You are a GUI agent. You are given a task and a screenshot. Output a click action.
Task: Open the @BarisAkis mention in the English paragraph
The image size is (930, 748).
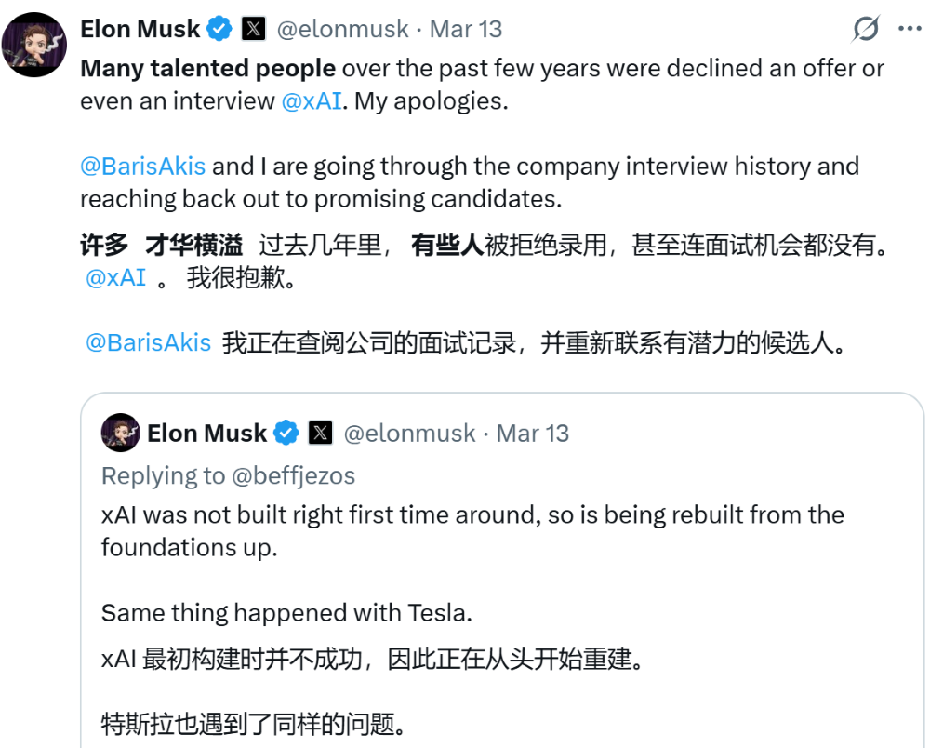coord(142,167)
